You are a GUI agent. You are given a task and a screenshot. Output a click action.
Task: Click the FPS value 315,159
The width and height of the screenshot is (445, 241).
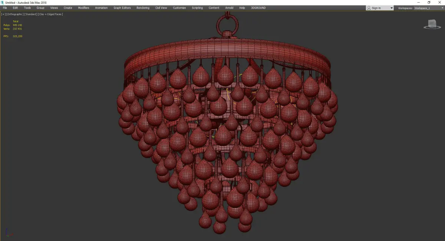point(17,36)
